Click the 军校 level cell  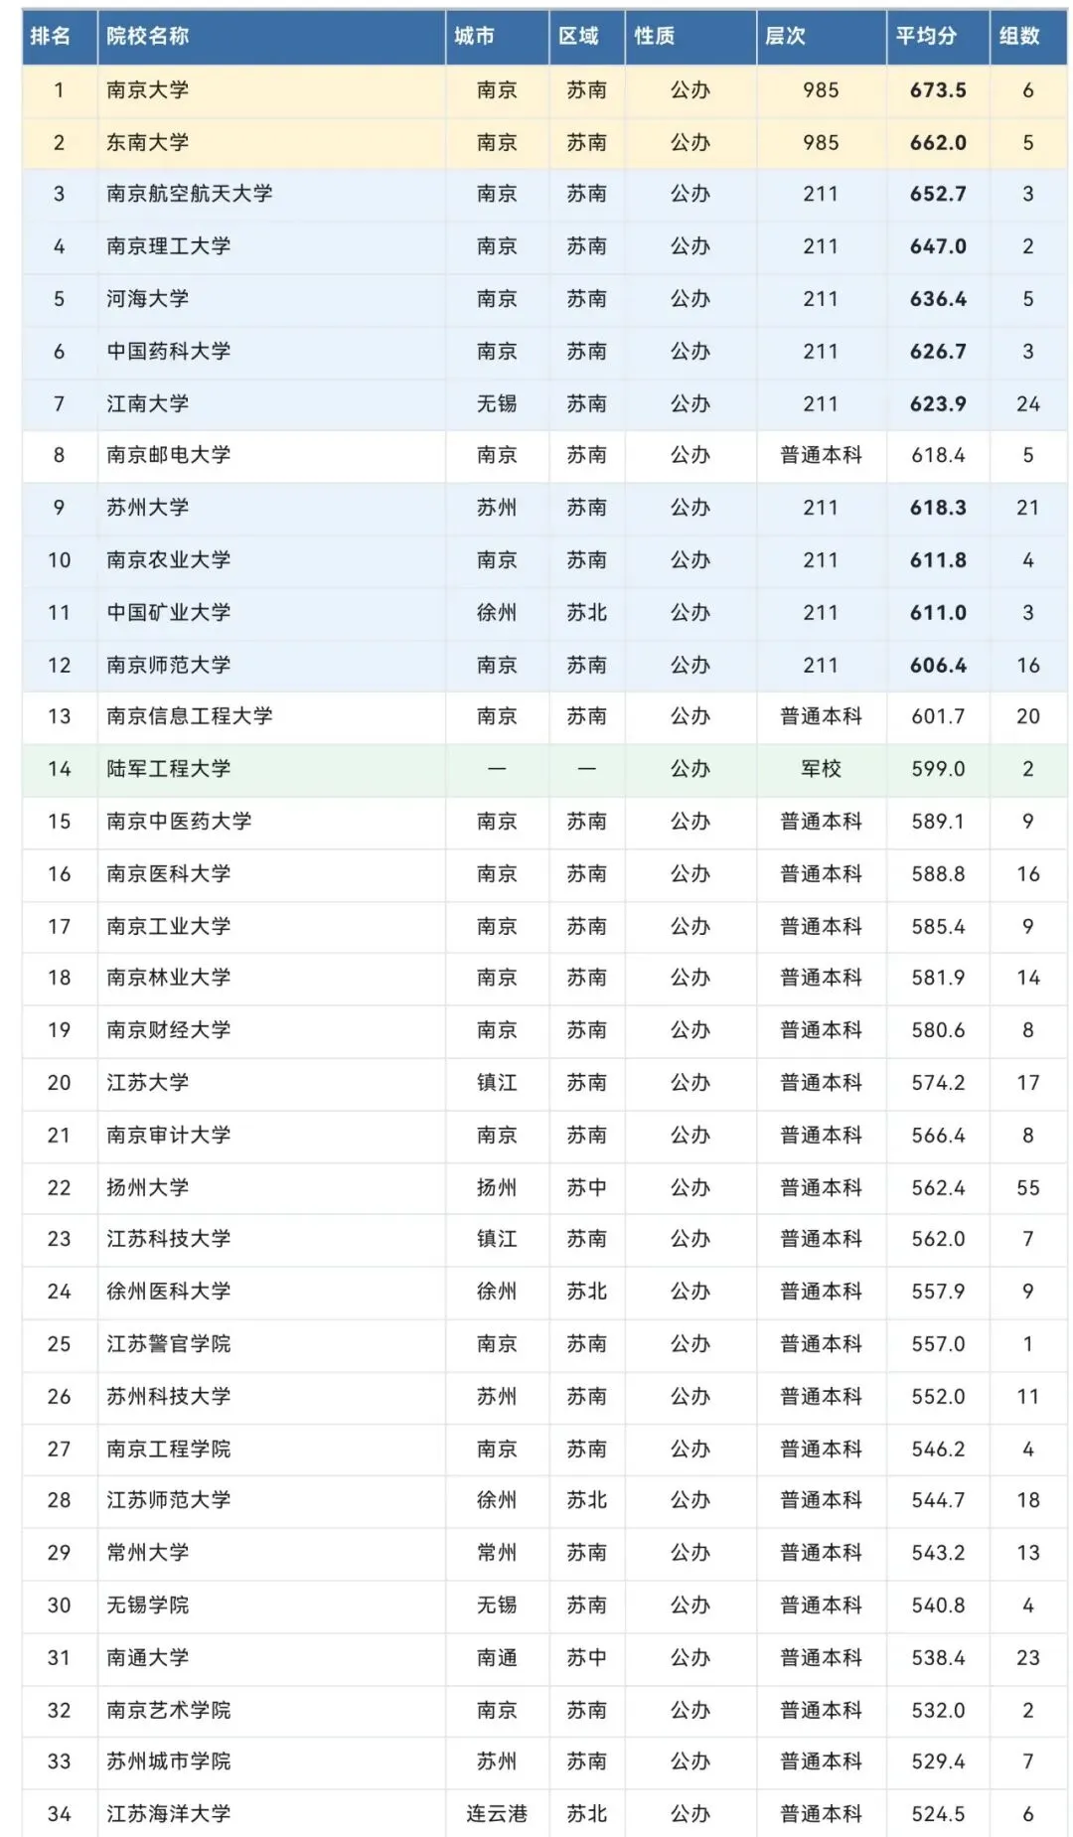(x=822, y=770)
